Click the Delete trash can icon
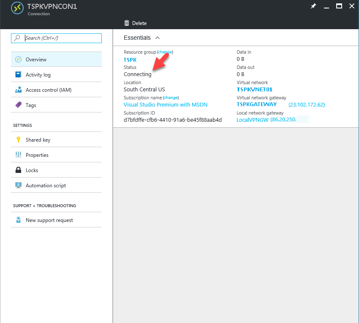The width and height of the screenshot is (359, 323). click(x=127, y=23)
